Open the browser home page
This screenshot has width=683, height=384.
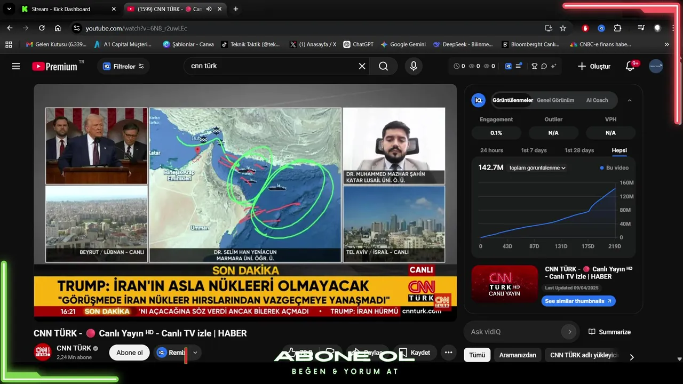[x=58, y=28]
